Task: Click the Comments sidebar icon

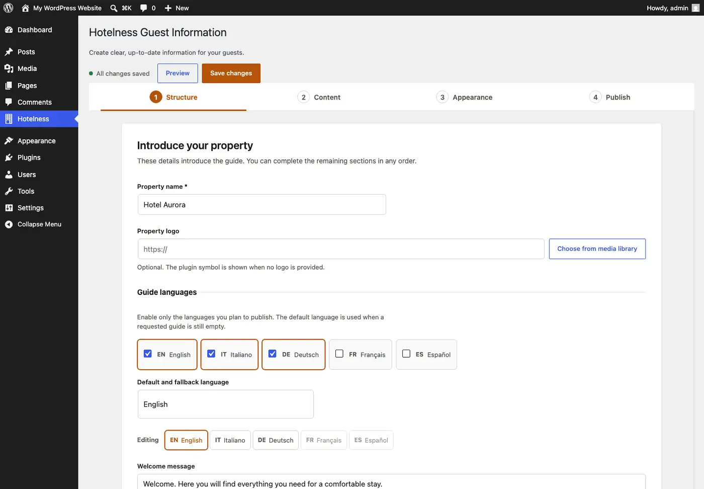Action: [x=9, y=102]
